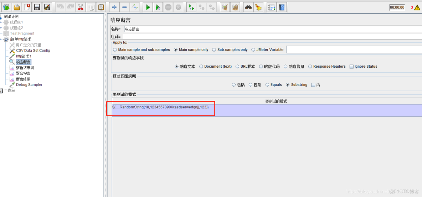Screen dimensions: 422x197
Task: Toggle the 线程组1 tree node handle
Action: [x=1, y=22]
